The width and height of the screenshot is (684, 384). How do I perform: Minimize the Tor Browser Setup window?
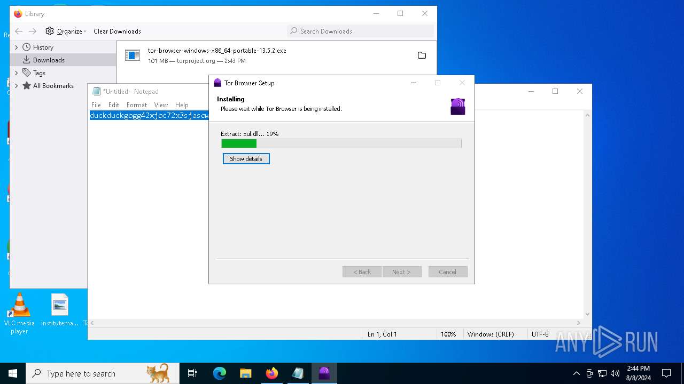pos(413,83)
